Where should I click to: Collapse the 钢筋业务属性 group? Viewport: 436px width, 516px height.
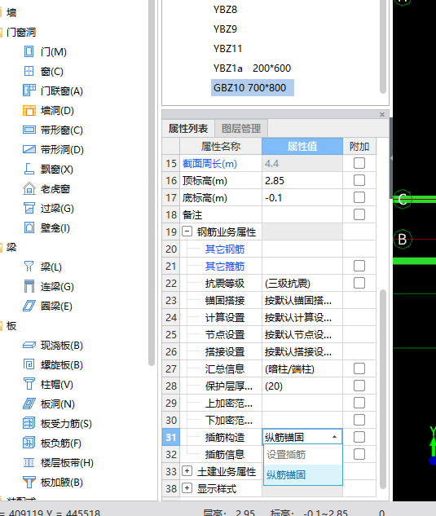coord(187,232)
